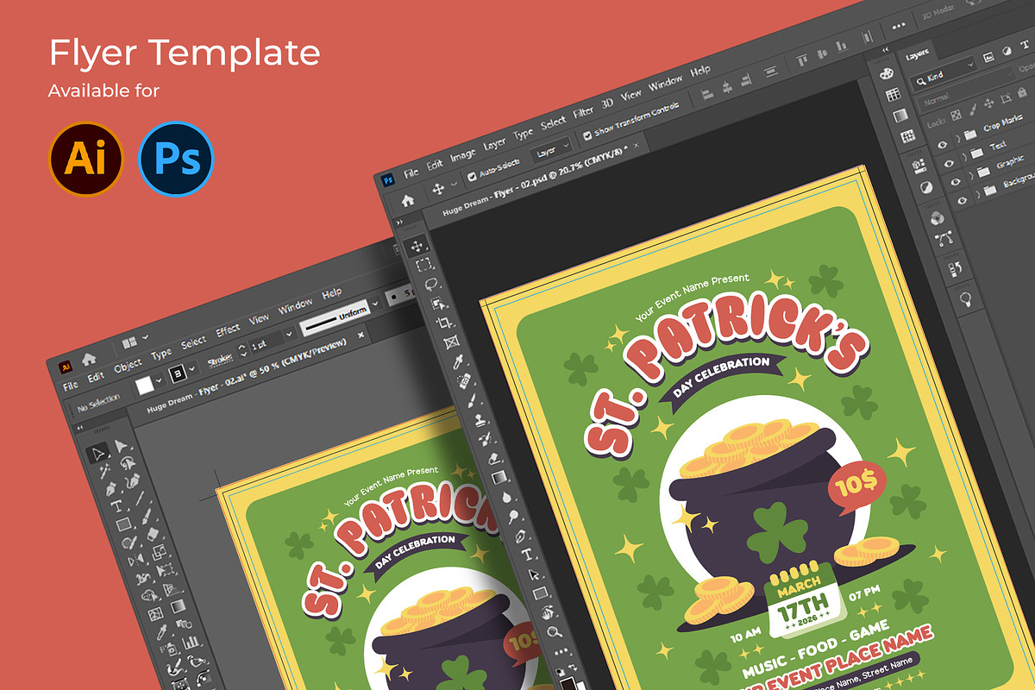Open Photoshop's File menu
The height and width of the screenshot is (690, 1035).
point(411,173)
